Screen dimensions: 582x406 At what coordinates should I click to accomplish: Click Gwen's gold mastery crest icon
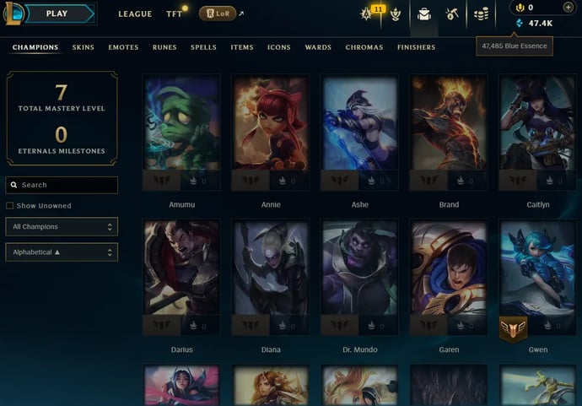[513, 328]
